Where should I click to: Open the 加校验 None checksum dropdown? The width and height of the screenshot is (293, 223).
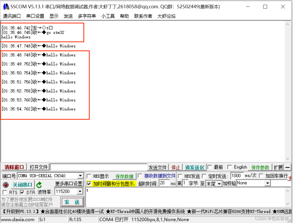[267, 183]
